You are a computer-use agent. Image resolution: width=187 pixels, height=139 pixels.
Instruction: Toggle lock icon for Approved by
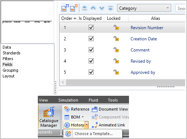[x=116, y=72]
